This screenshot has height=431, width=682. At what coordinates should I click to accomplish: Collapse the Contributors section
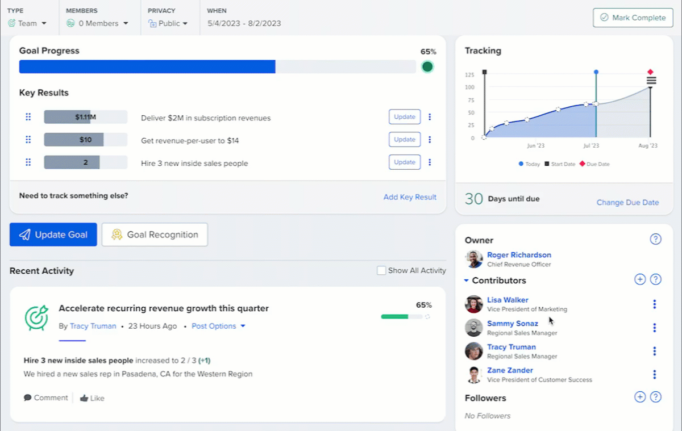pos(467,281)
